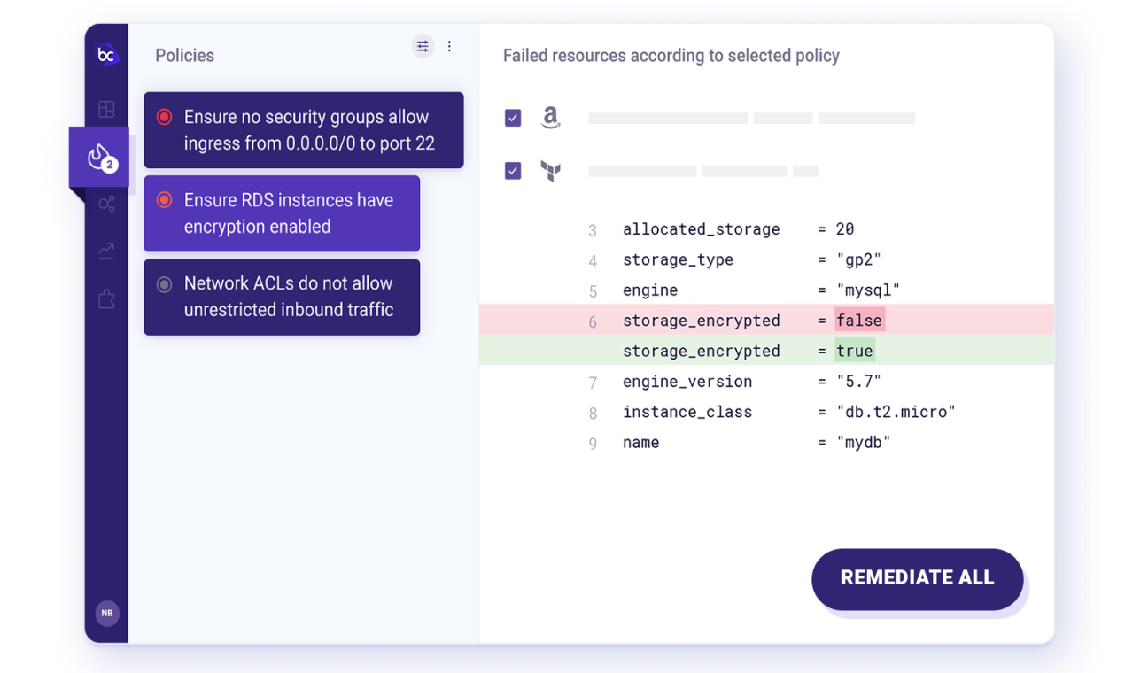
Task: Click the Terraform resource icon
Action: 551,171
